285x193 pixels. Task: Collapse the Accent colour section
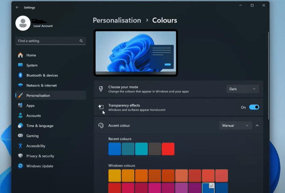pos(257,125)
